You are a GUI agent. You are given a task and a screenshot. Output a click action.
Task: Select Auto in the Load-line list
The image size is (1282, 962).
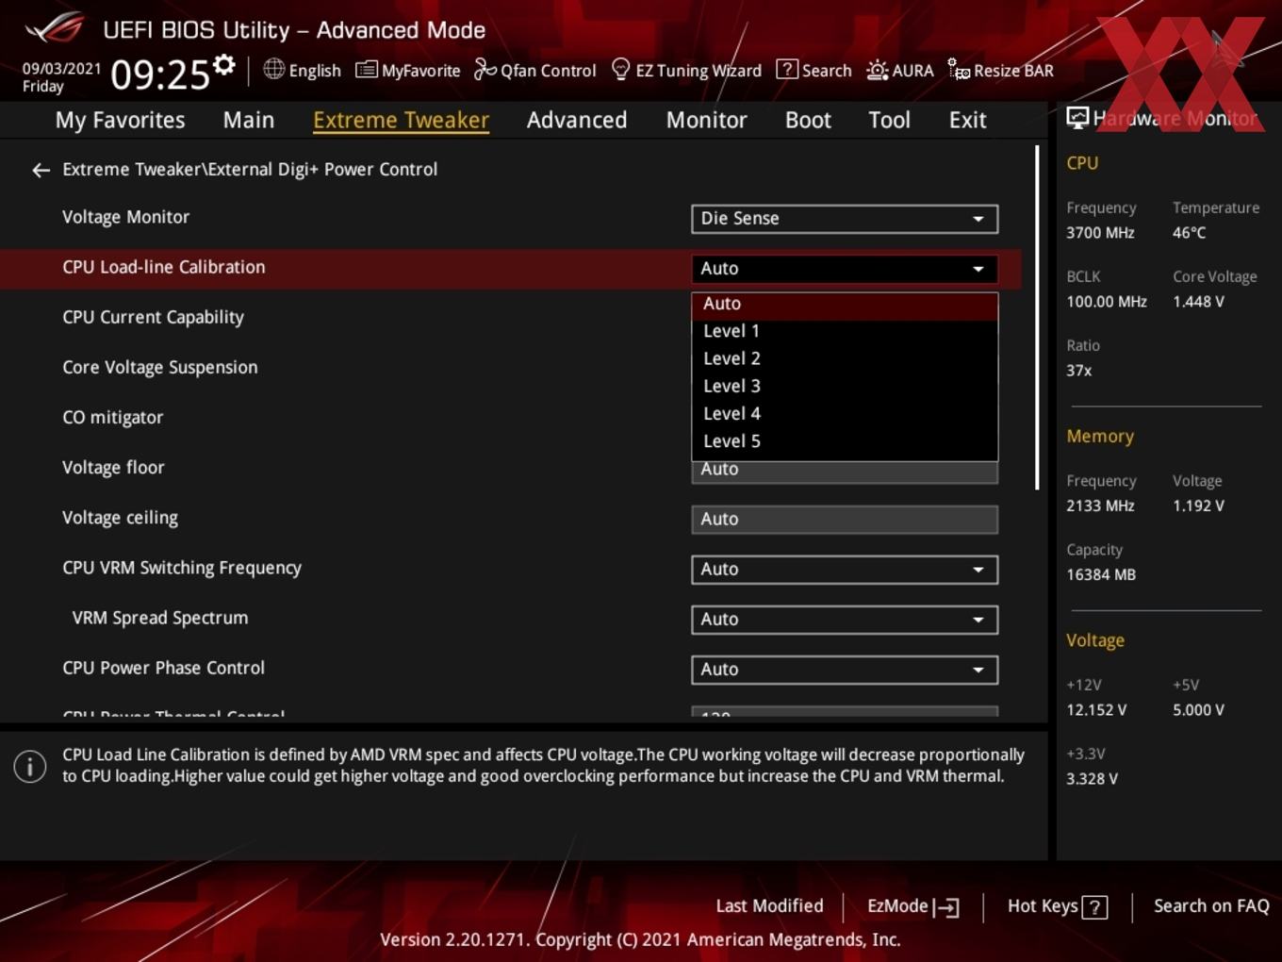(x=845, y=304)
